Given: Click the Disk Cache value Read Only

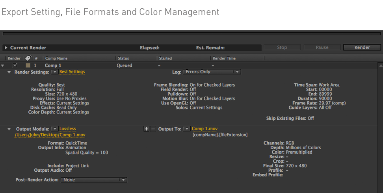Looking at the screenshot, I should (67, 108).
